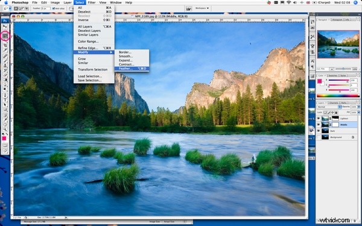Open the Filter menu
Viewport: 362px width, 226px height.
(92, 2)
